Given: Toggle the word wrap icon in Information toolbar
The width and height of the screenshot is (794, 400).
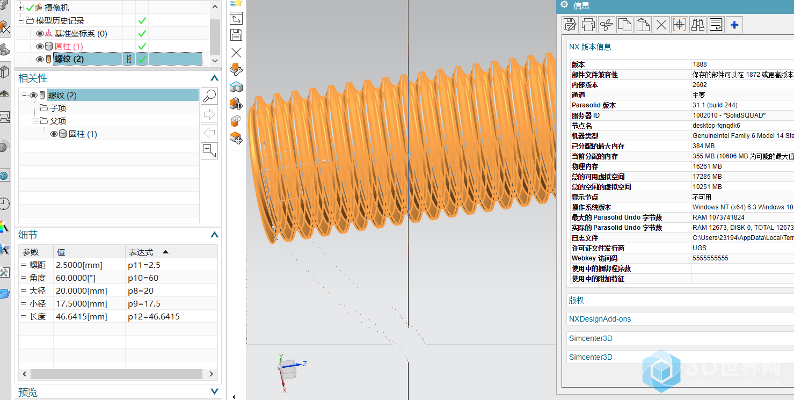Looking at the screenshot, I should click(716, 24).
